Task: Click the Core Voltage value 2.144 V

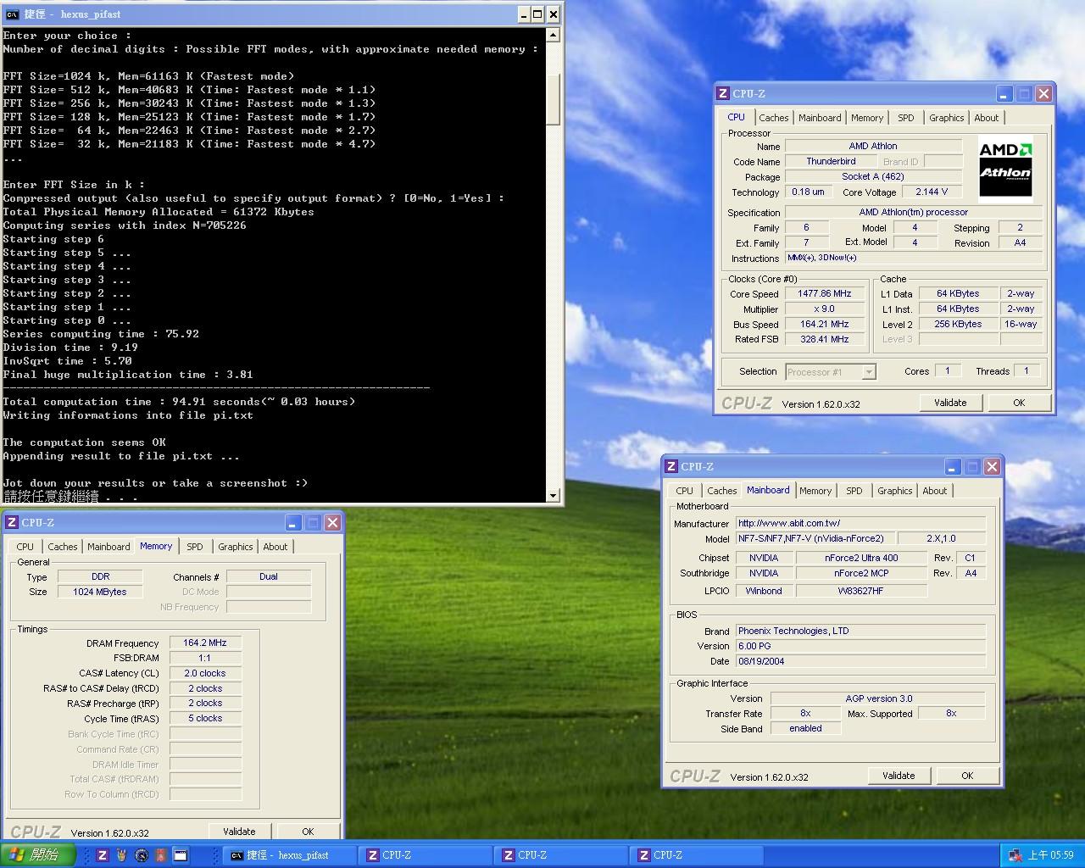Action: coord(932,192)
